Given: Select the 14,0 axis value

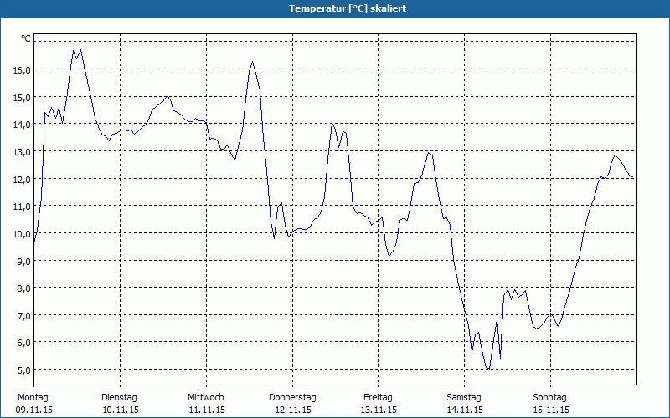Looking at the screenshot, I should pyautogui.click(x=22, y=125).
